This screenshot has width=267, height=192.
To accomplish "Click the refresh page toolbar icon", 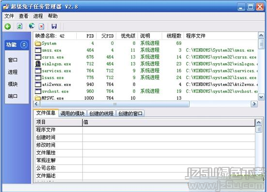I will [20, 26].
